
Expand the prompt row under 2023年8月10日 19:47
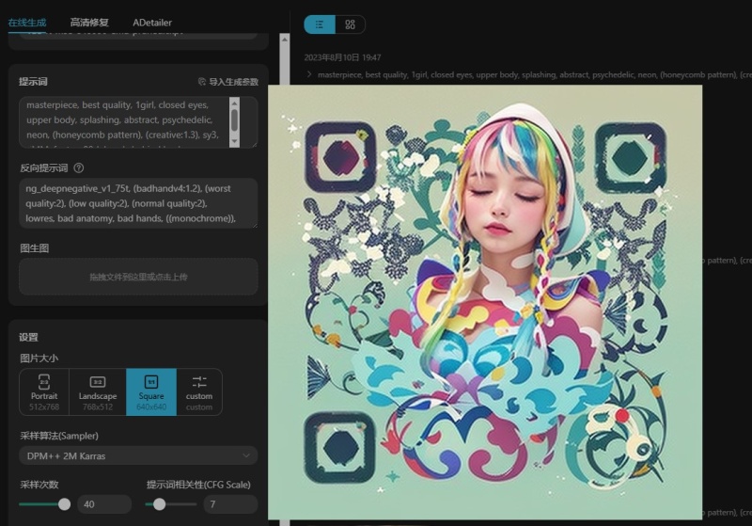[x=309, y=74]
